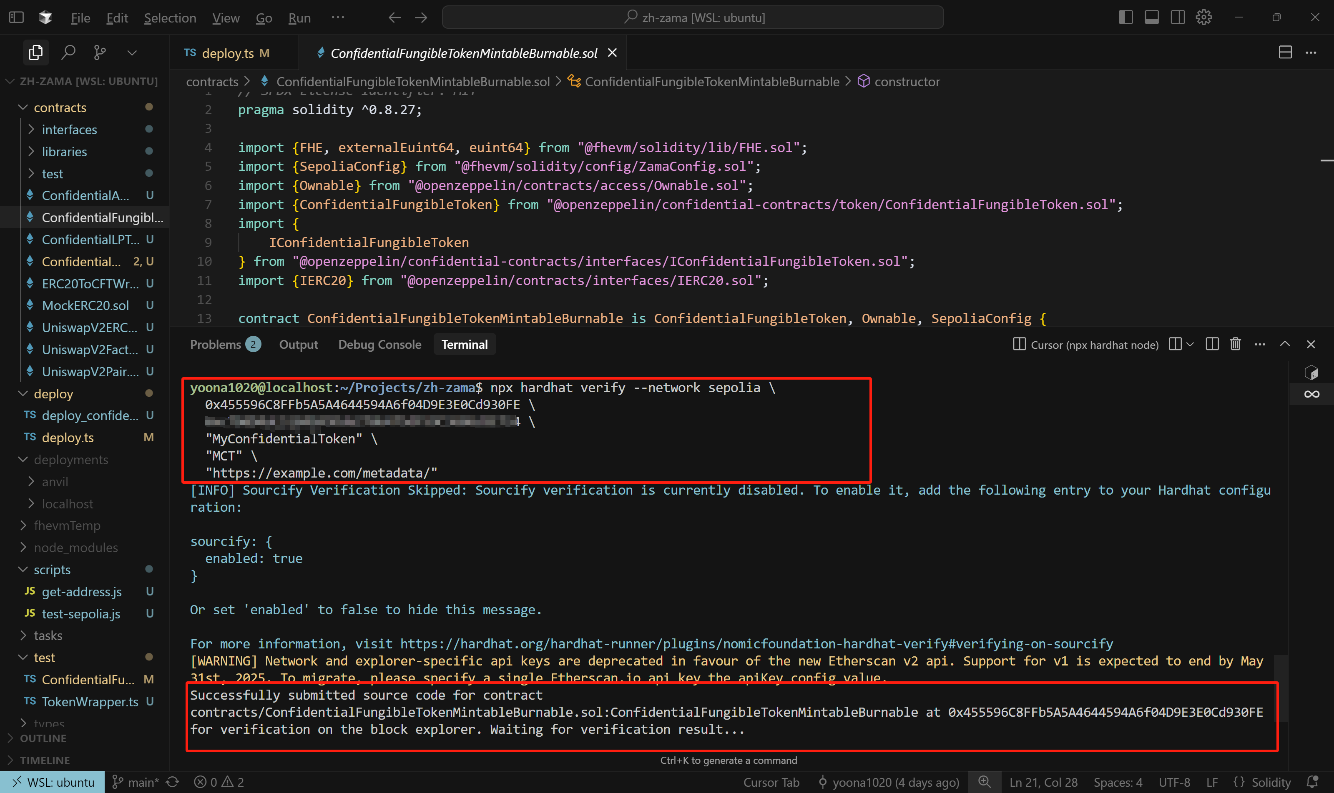Viewport: 1334px width, 793px height.
Task: Open the Search view icon
Action: click(68, 53)
